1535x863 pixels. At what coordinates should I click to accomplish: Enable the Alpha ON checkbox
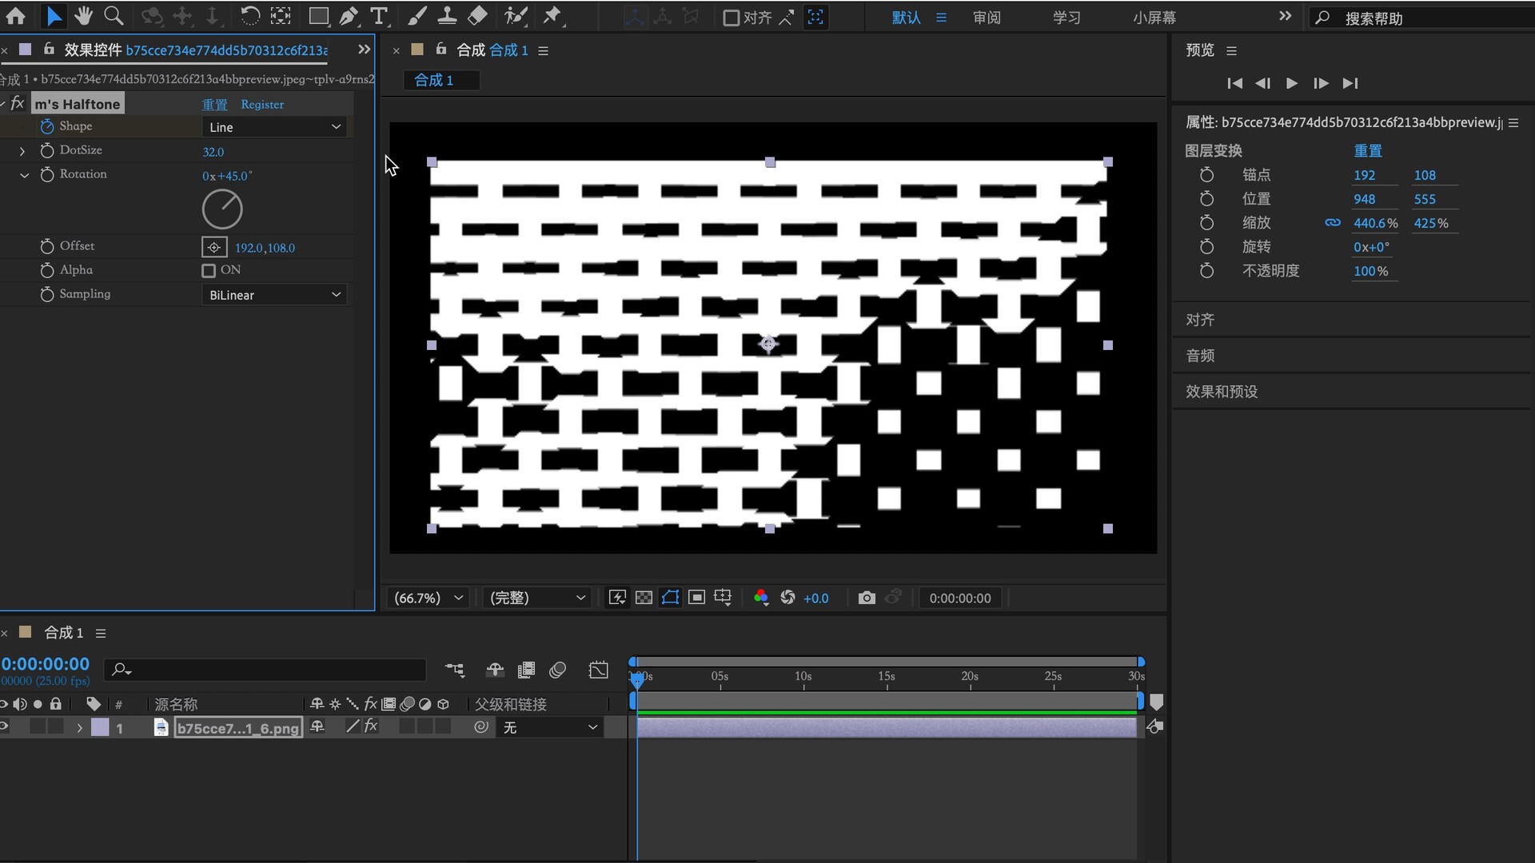(x=209, y=271)
